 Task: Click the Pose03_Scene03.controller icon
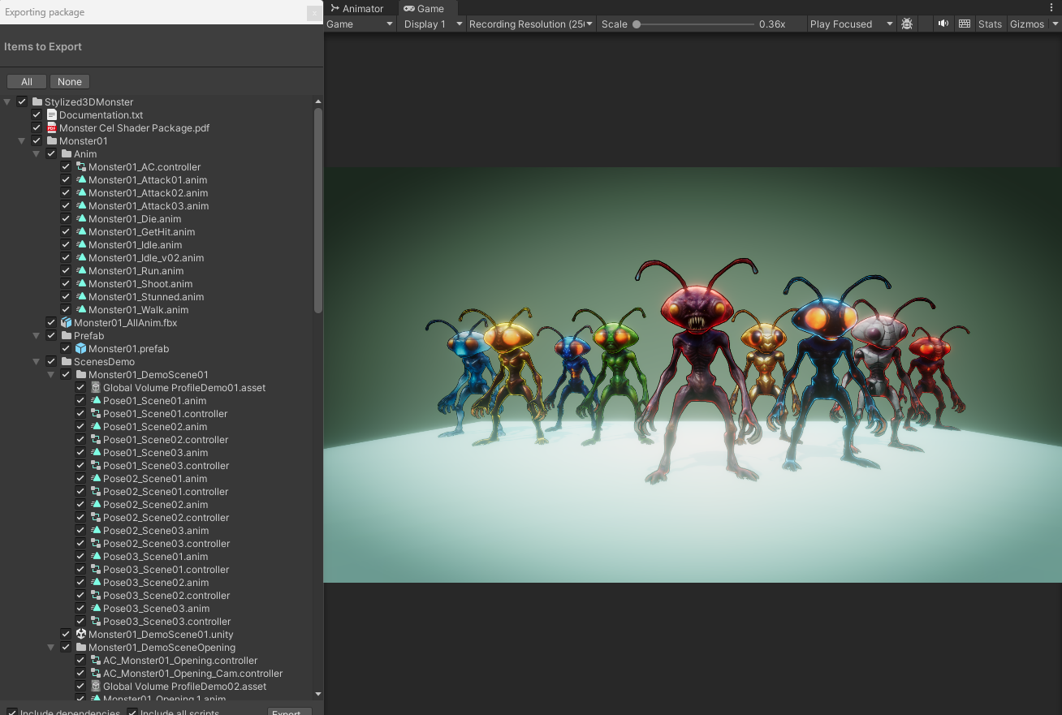tap(96, 622)
